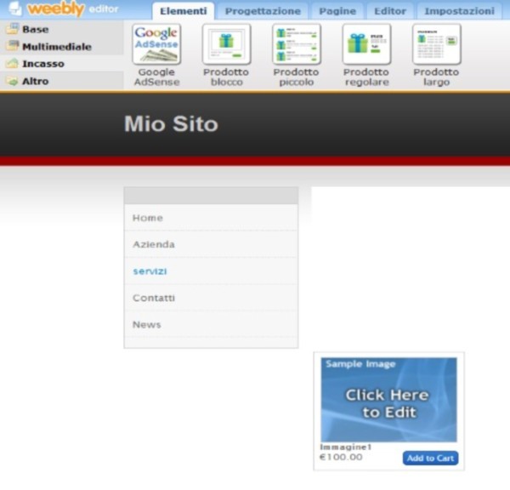This screenshot has height=490, width=510.
Task: Choose the Prodotto regolare element icon
Action: click(x=366, y=44)
